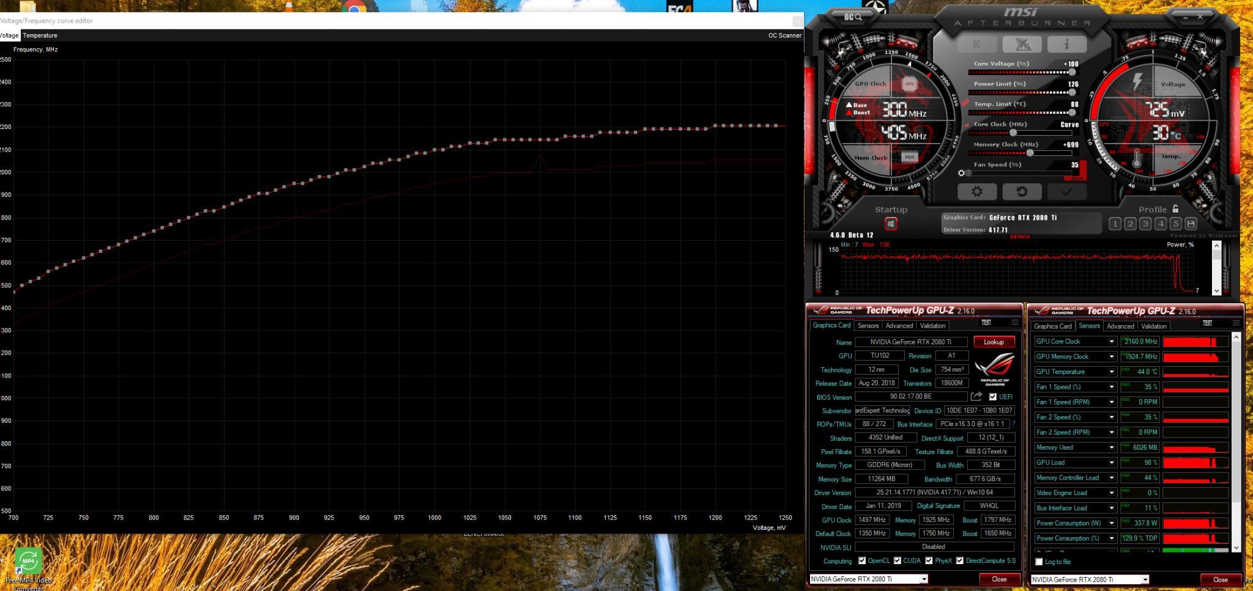
Task: Open hamburger menu in GPU-Z Sensors window
Action: (1236, 323)
